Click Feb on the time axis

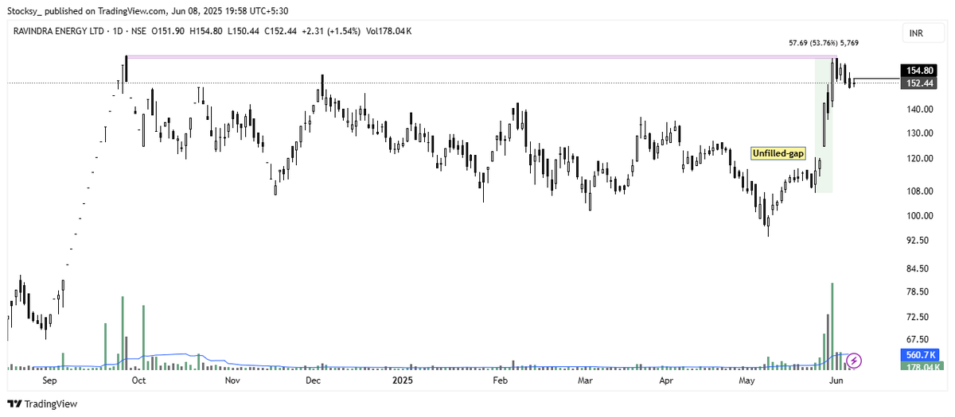click(x=500, y=381)
